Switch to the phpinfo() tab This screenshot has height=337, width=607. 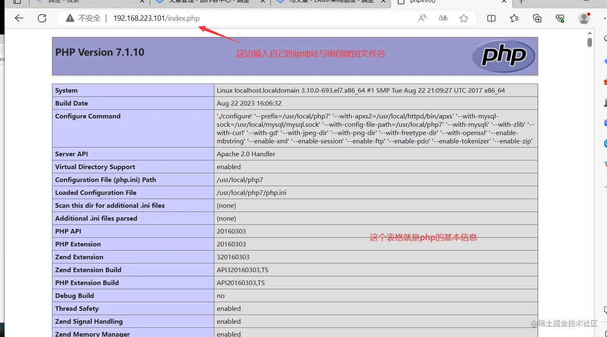(451, 2)
